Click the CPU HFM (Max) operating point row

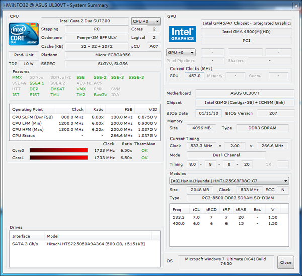tap(85, 129)
